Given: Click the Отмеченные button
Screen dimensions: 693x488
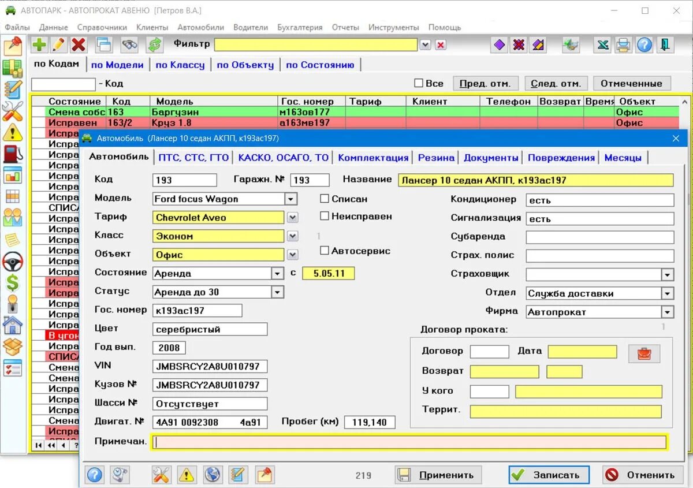Looking at the screenshot, I should tap(632, 83).
